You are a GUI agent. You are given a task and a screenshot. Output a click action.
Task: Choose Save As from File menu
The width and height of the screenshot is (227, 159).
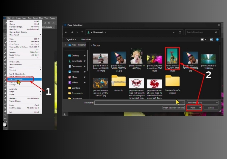pos(24,52)
